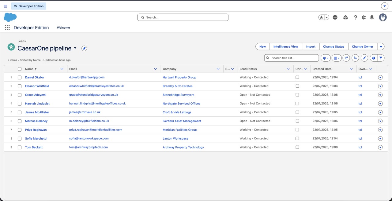
Task: Click the Search this list field
Action: 292,58
